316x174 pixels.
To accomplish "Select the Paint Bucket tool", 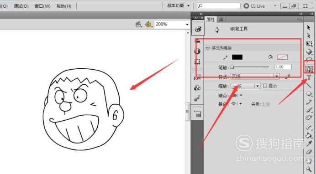I will (309, 135).
